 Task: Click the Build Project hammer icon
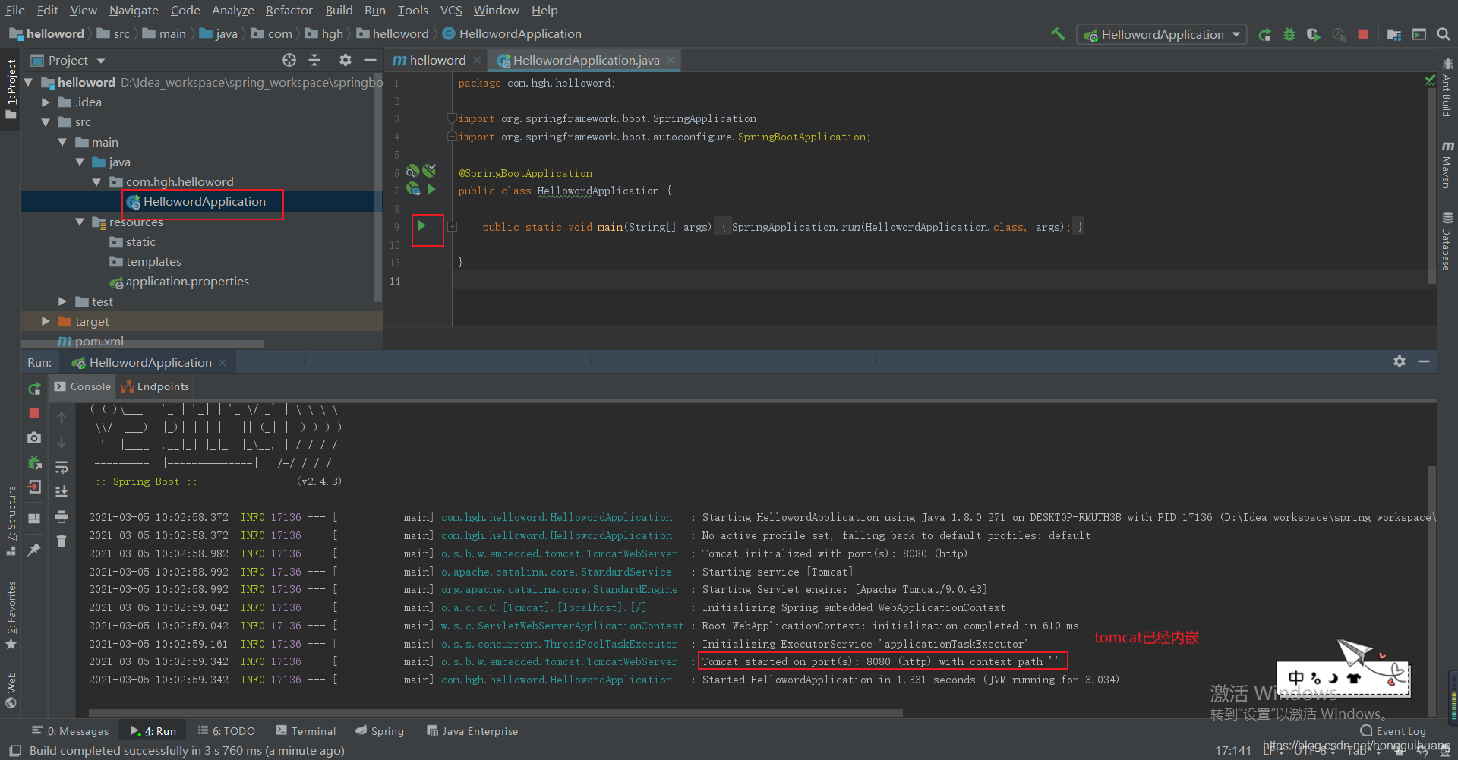pos(1058,34)
